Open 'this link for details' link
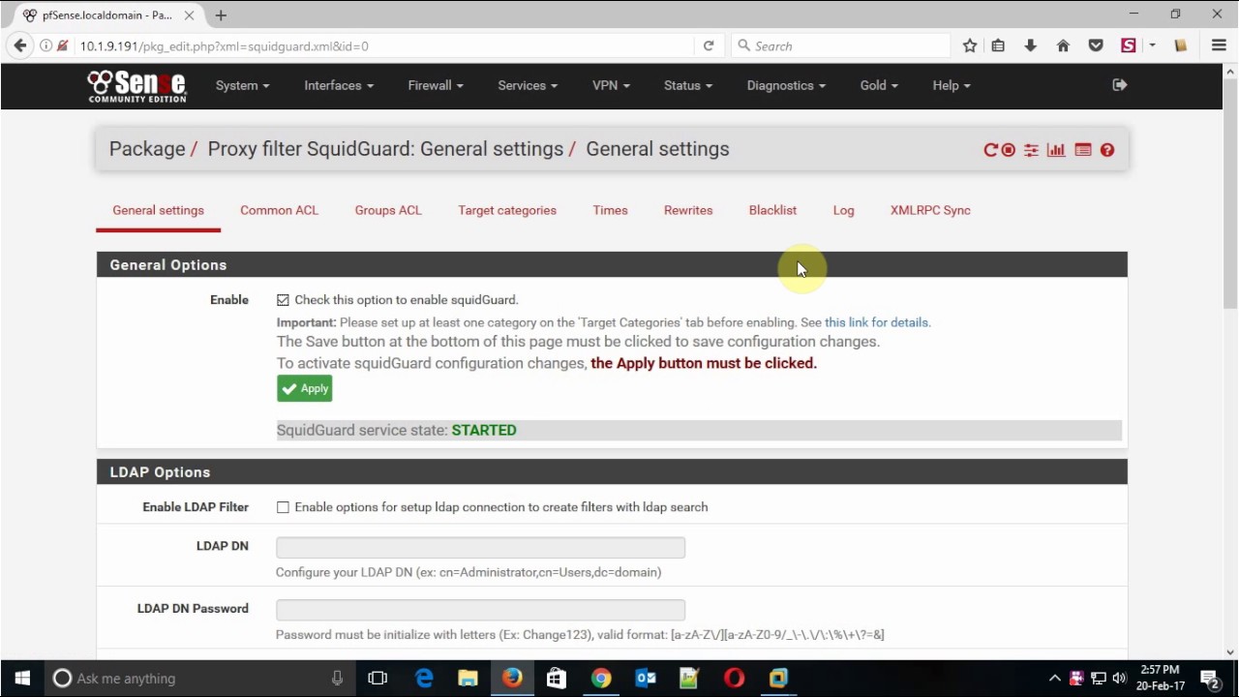The image size is (1239, 697). click(876, 322)
